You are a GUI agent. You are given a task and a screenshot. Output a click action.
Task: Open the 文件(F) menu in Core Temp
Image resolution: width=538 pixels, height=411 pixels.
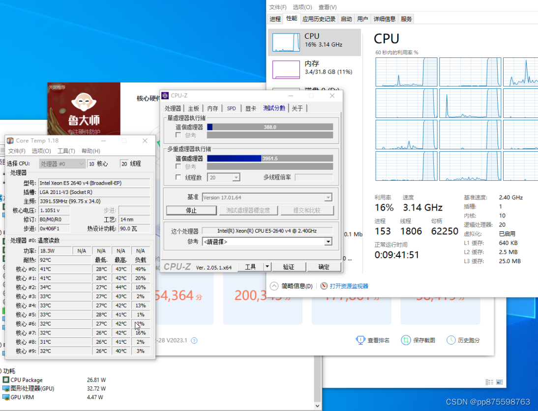coord(17,151)
